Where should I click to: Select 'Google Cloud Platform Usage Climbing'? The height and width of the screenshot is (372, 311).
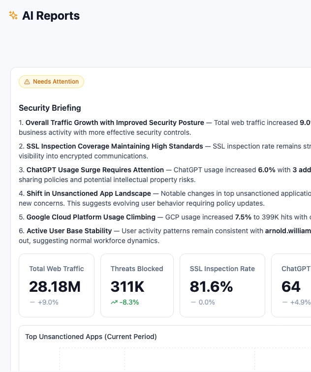pos(91,217)
